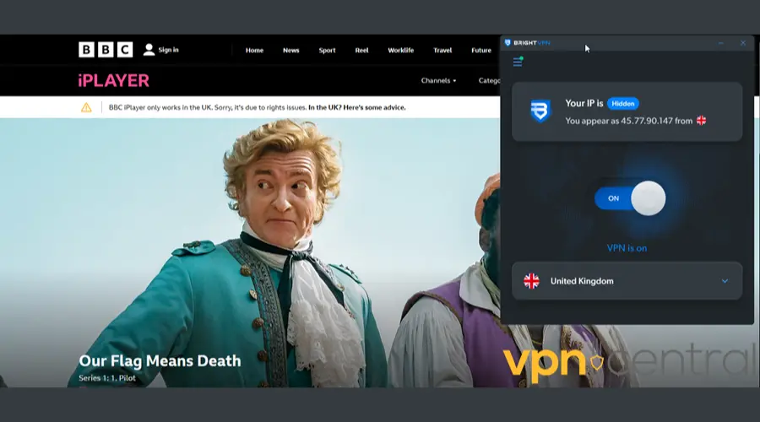The width and height of the screenshot is (760, 422).
Task: Click the hero image of the featured show
Action: tap(250, 252)
